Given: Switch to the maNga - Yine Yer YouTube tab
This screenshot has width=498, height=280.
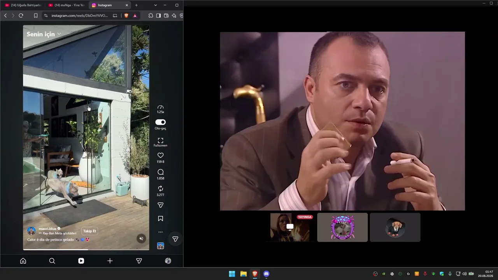Looking at the screenshot, I should click(x=67, y=5).
